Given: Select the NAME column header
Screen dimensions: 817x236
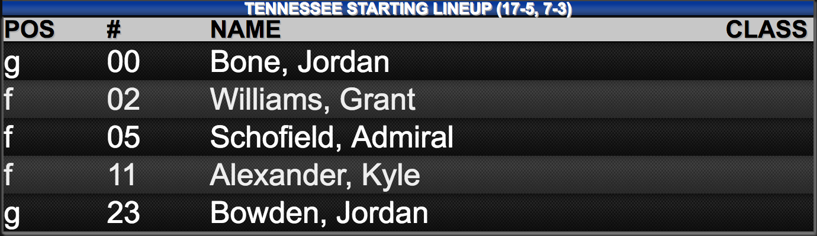Looking at the screenshot, I should [x=246, y=29].
